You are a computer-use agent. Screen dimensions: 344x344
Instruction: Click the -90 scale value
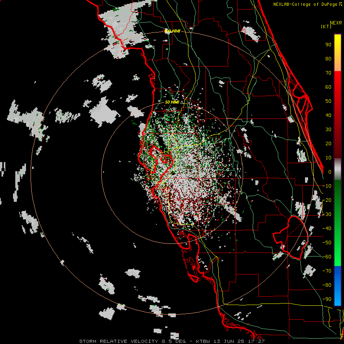tap(327, 299)
